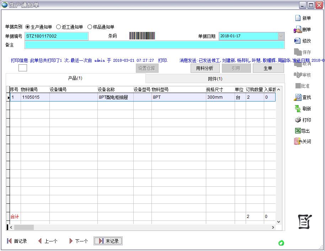Click the 关闭 (close) door icon
Image resolution: width=325 pixels, height=251 pixels.
pyautogui.click(x=298, y=141)
